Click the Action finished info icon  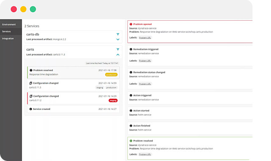[131, 126]
